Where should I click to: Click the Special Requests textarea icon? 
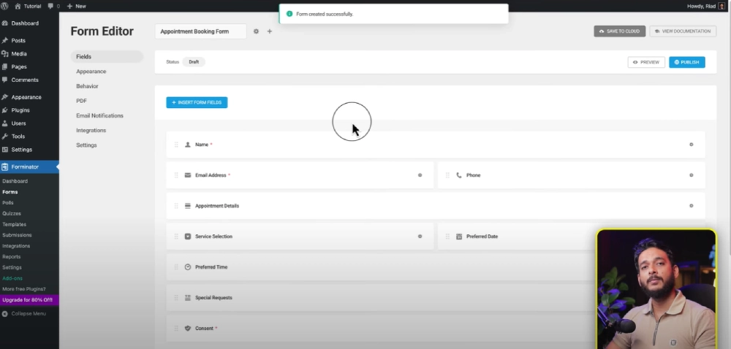[188, 298]
